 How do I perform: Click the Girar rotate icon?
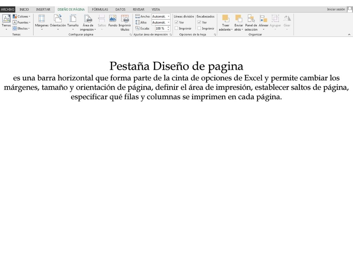tap(287, 19)
